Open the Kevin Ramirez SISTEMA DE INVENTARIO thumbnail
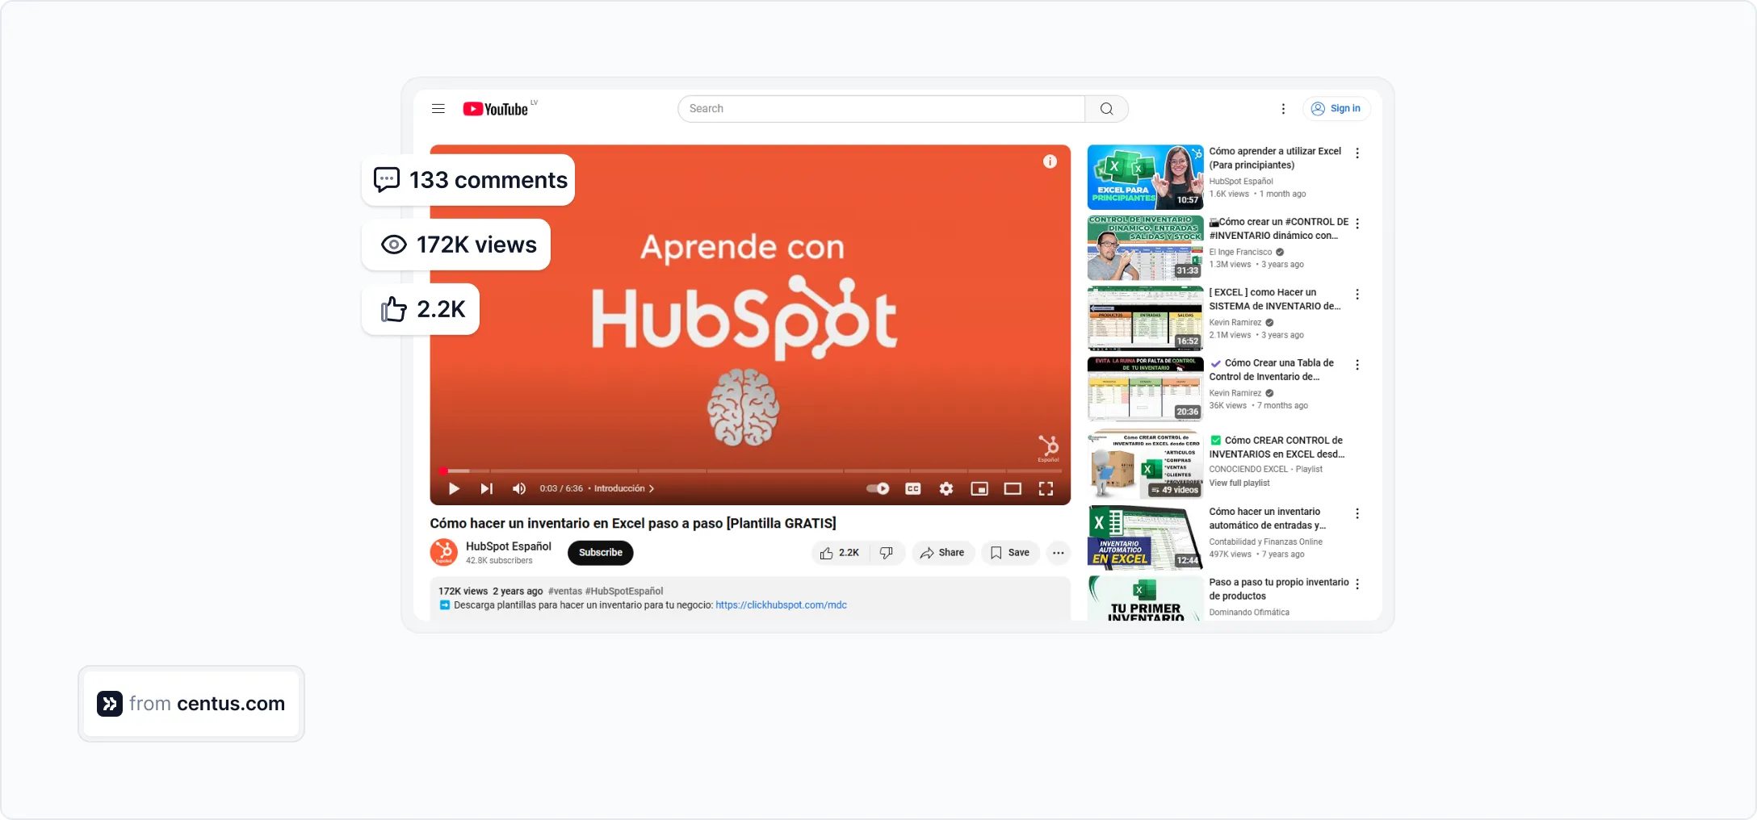 click(1144, 317)
